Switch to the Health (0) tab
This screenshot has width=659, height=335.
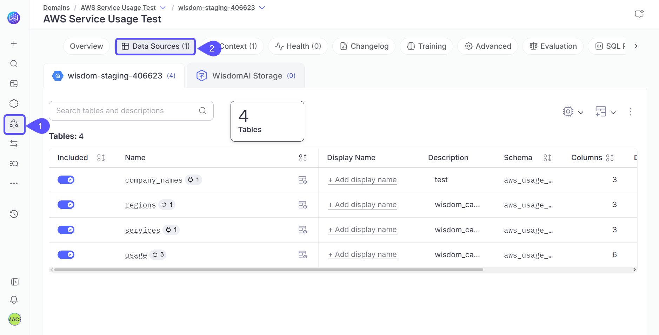point(298,46)
